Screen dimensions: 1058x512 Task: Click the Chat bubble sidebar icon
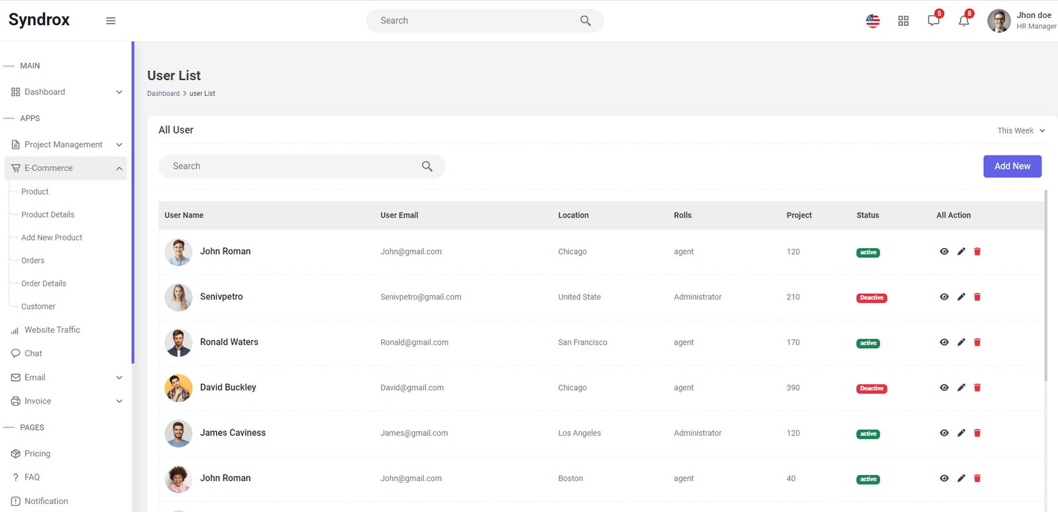[x=15, y=353]
